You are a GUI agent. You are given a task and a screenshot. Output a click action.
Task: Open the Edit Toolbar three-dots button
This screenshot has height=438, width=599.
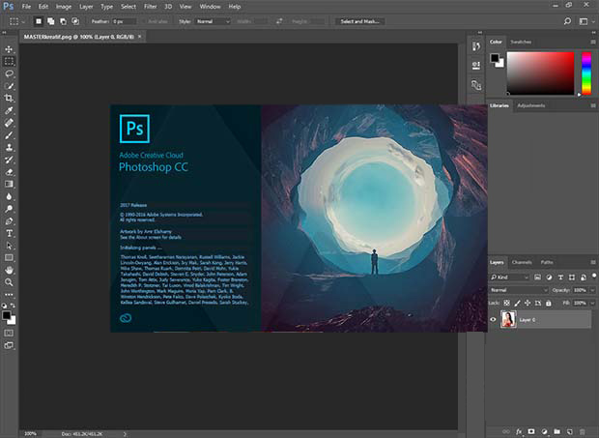(9, 295)
